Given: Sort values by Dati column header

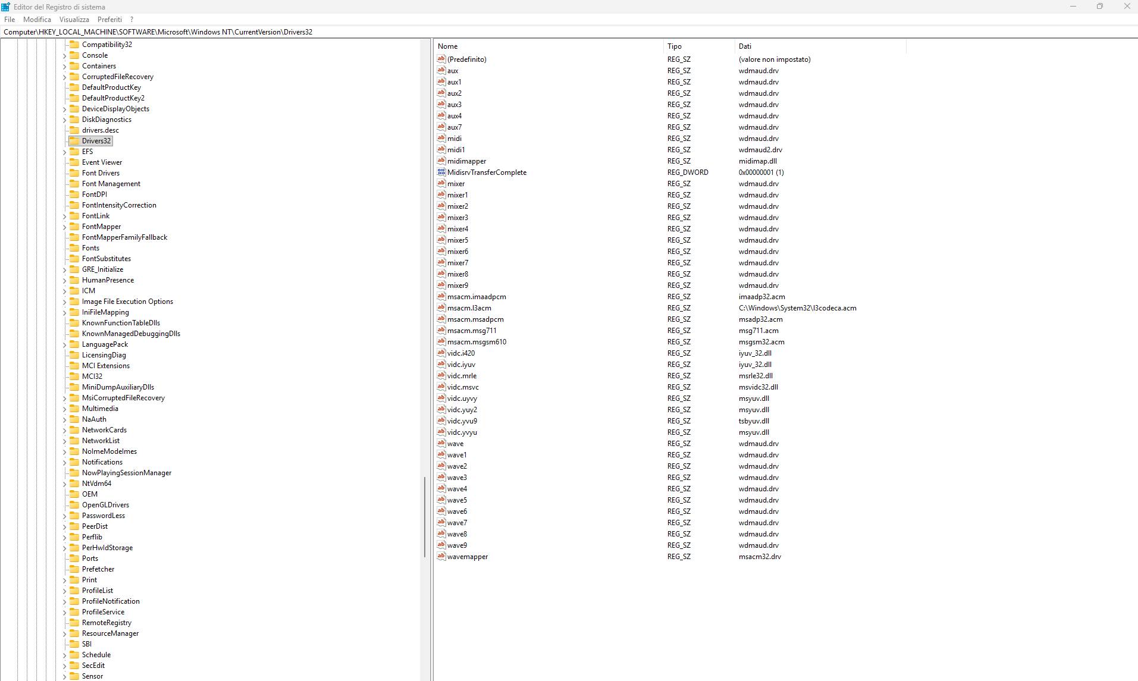Looking at the screenshot, I should [820, 46].
